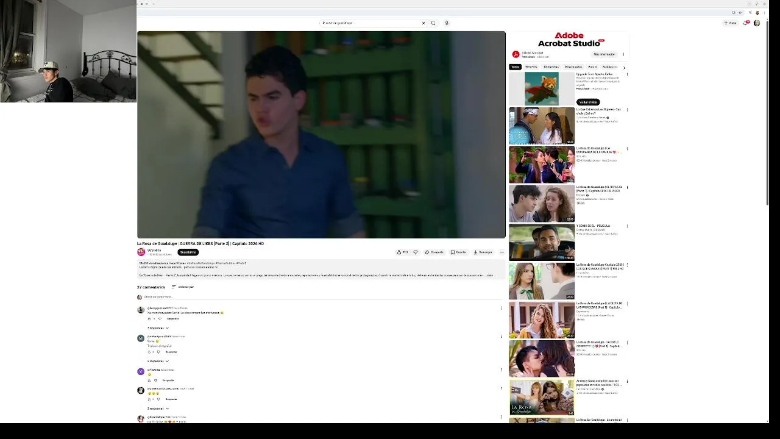This screenshot has width=780, height=439.
Task: Click Visitar sitio on the Apache Kafka ad
Action: point(588,102)
